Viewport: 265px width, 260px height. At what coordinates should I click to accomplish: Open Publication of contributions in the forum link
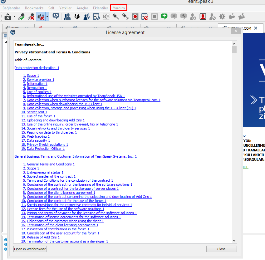[58, 229]
